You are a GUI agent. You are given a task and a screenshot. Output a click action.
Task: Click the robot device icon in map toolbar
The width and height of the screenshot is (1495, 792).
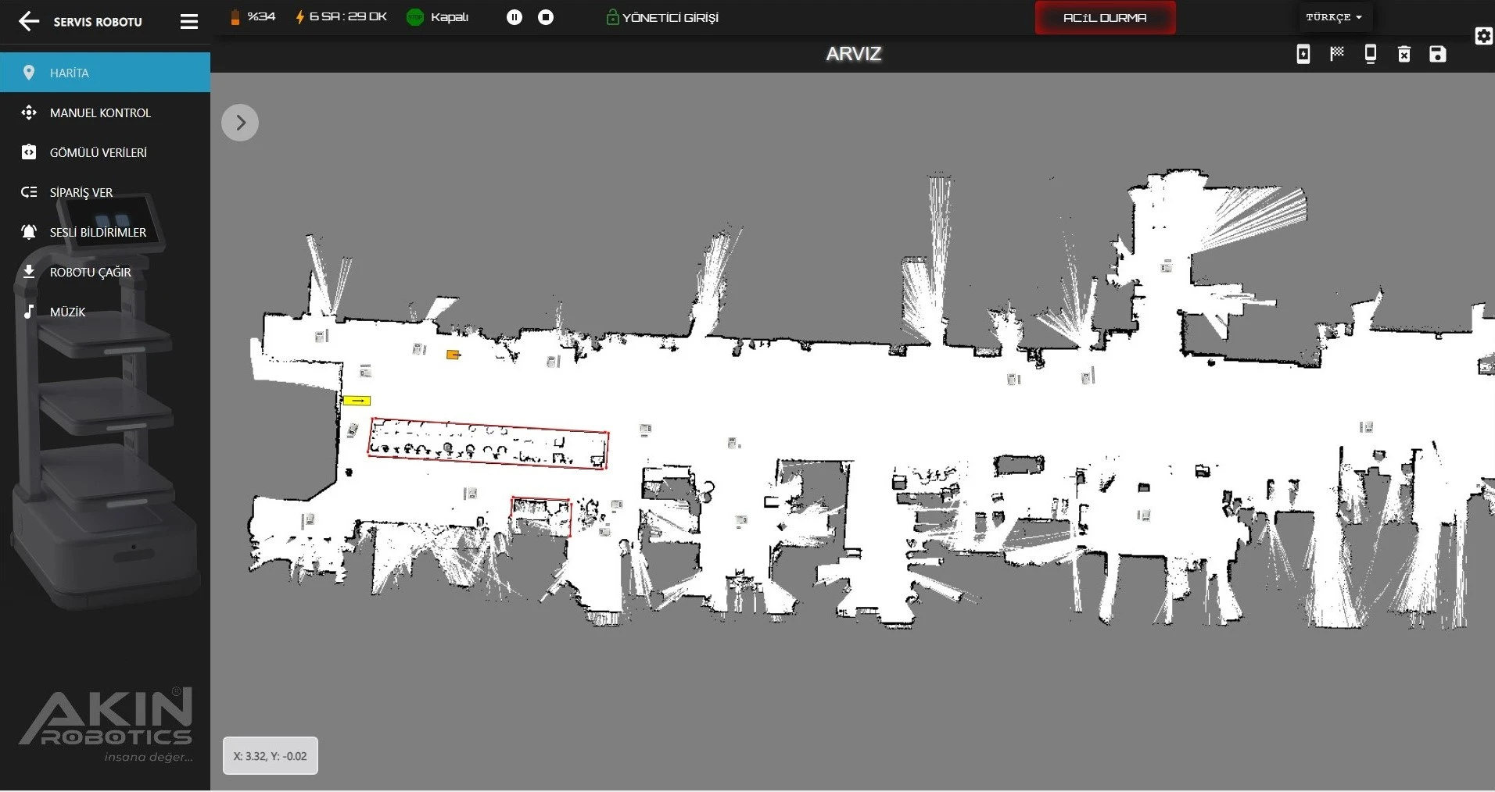(1370, 54)
